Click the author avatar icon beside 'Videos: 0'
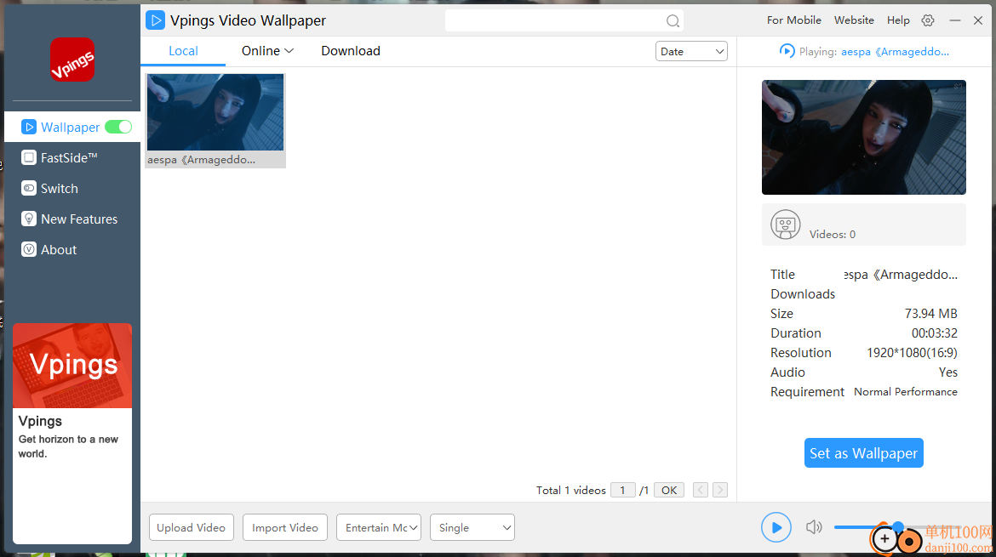The height and width of the screenshot is (557, 996). tap(786, 225)
